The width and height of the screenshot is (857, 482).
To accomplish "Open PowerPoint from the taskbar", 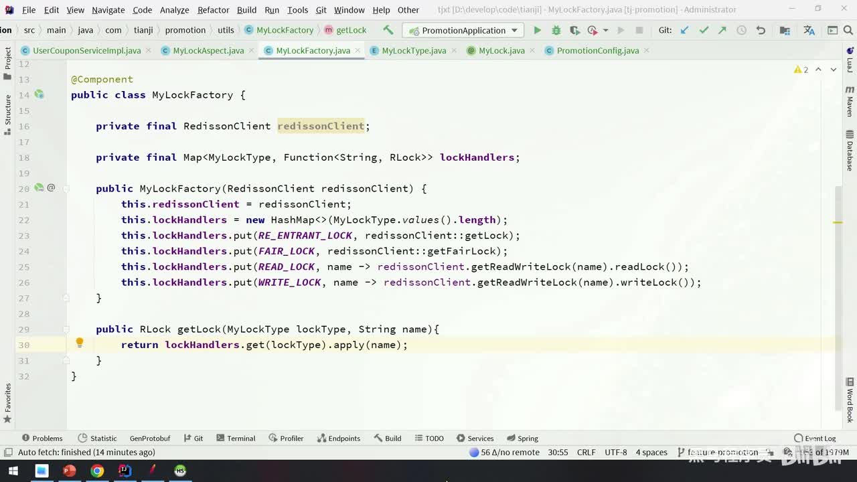I will point(69,471).
